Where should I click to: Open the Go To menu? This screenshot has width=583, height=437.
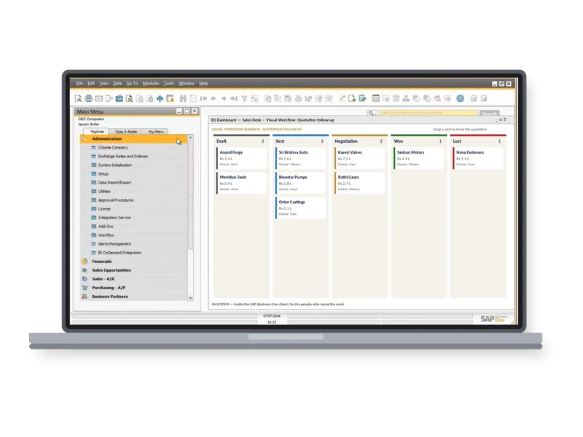coord(132,84)
